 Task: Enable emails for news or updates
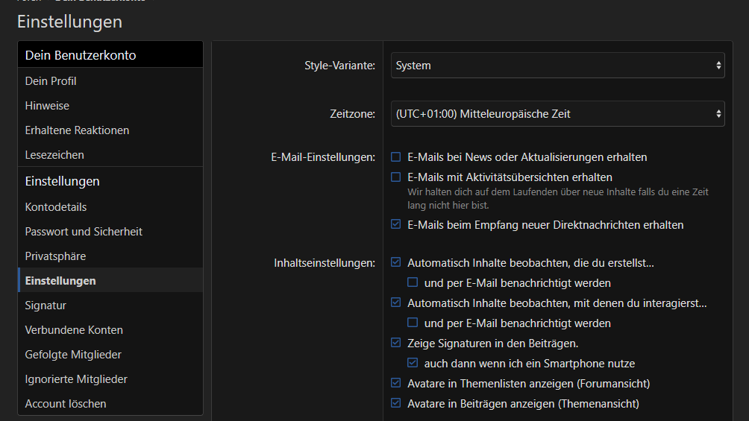tap(396, 157)
